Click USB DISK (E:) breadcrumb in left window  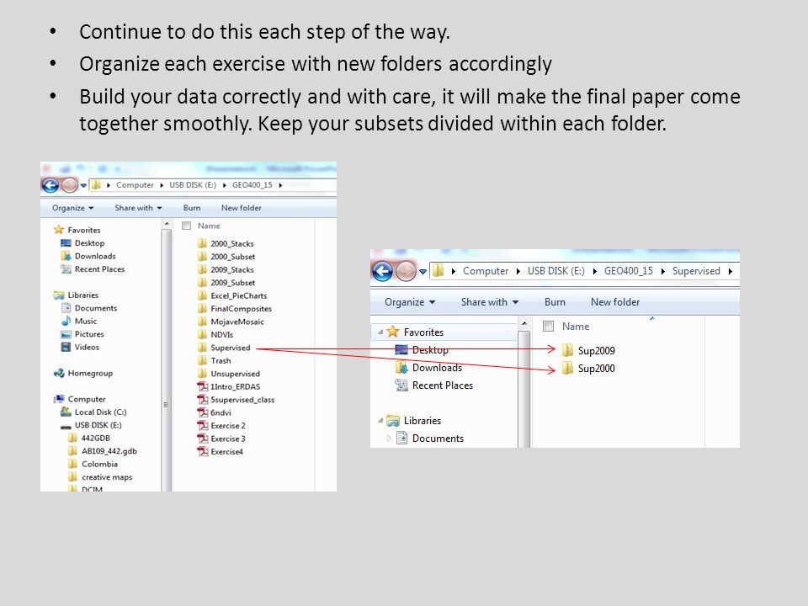tap(193, 185)
